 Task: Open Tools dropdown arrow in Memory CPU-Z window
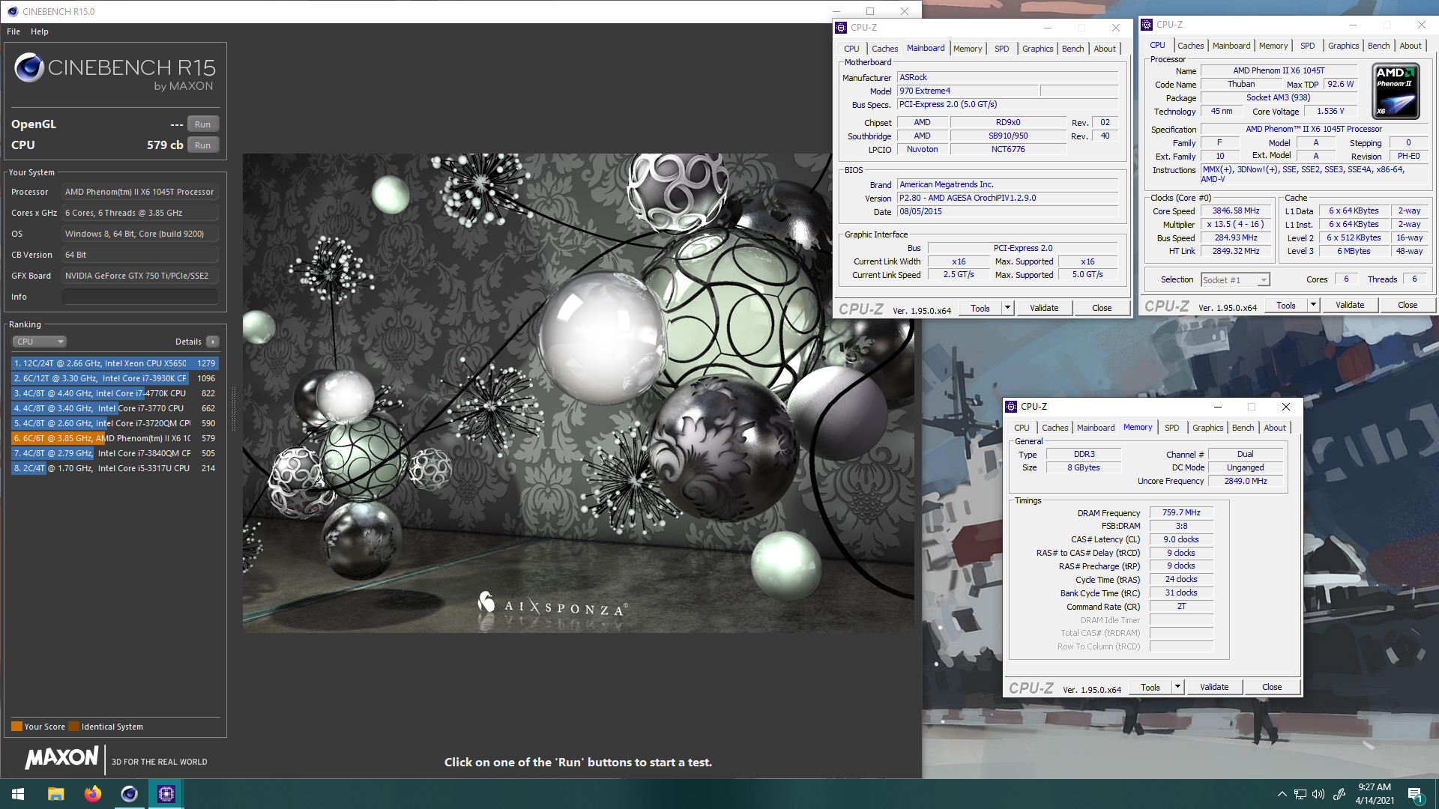[1177, 687]
